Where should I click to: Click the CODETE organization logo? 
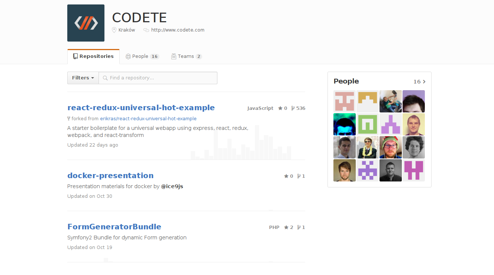pos(86,23)
